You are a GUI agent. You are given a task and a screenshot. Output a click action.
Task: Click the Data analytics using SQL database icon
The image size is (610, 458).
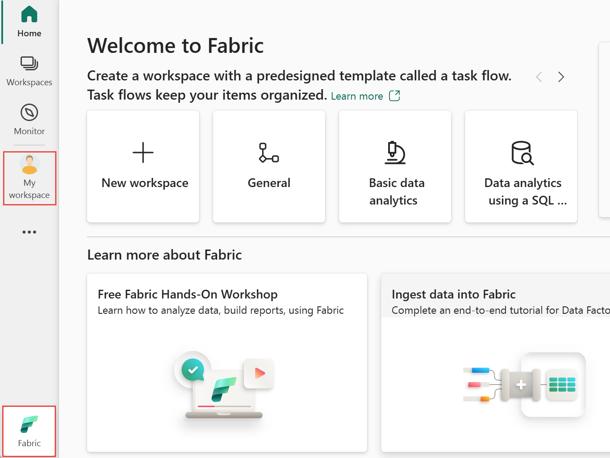pyautogui.click(x=522, y=153)
